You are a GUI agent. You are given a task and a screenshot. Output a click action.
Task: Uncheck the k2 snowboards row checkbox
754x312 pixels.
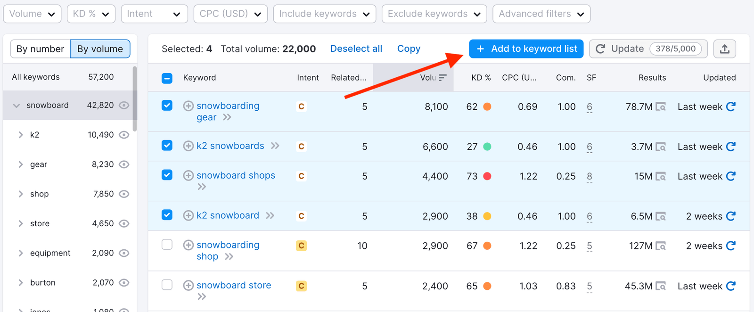[x=167, y=145]
